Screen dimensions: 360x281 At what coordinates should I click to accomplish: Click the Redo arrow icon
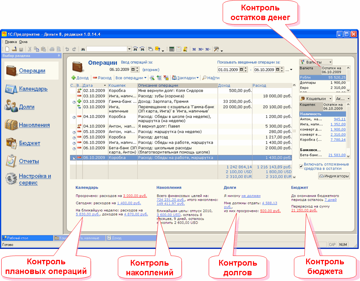74,49
